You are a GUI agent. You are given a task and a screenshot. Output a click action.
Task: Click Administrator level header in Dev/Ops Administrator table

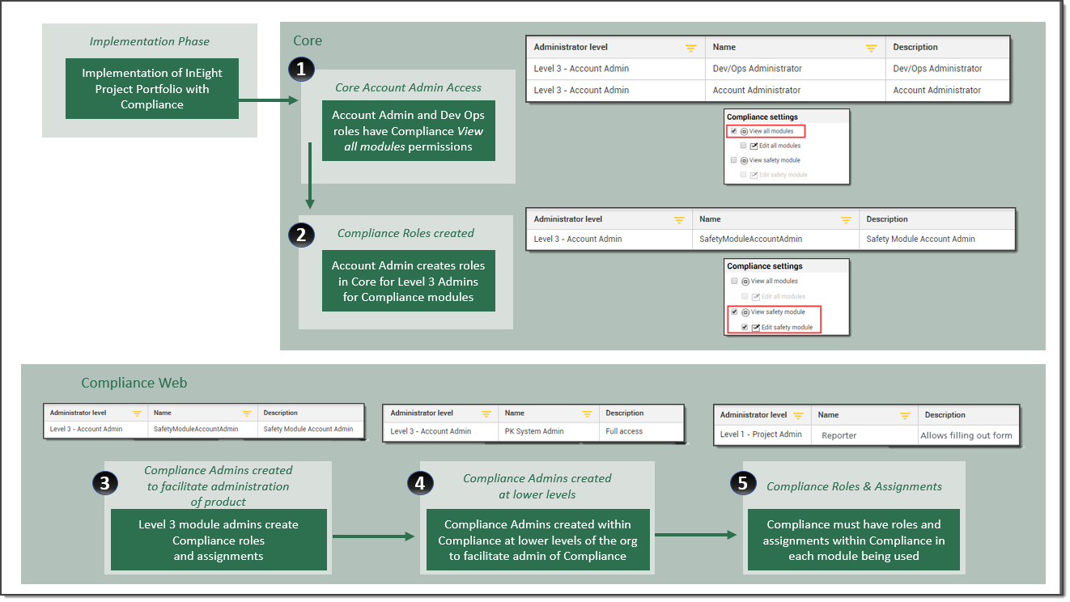[571, 48]
